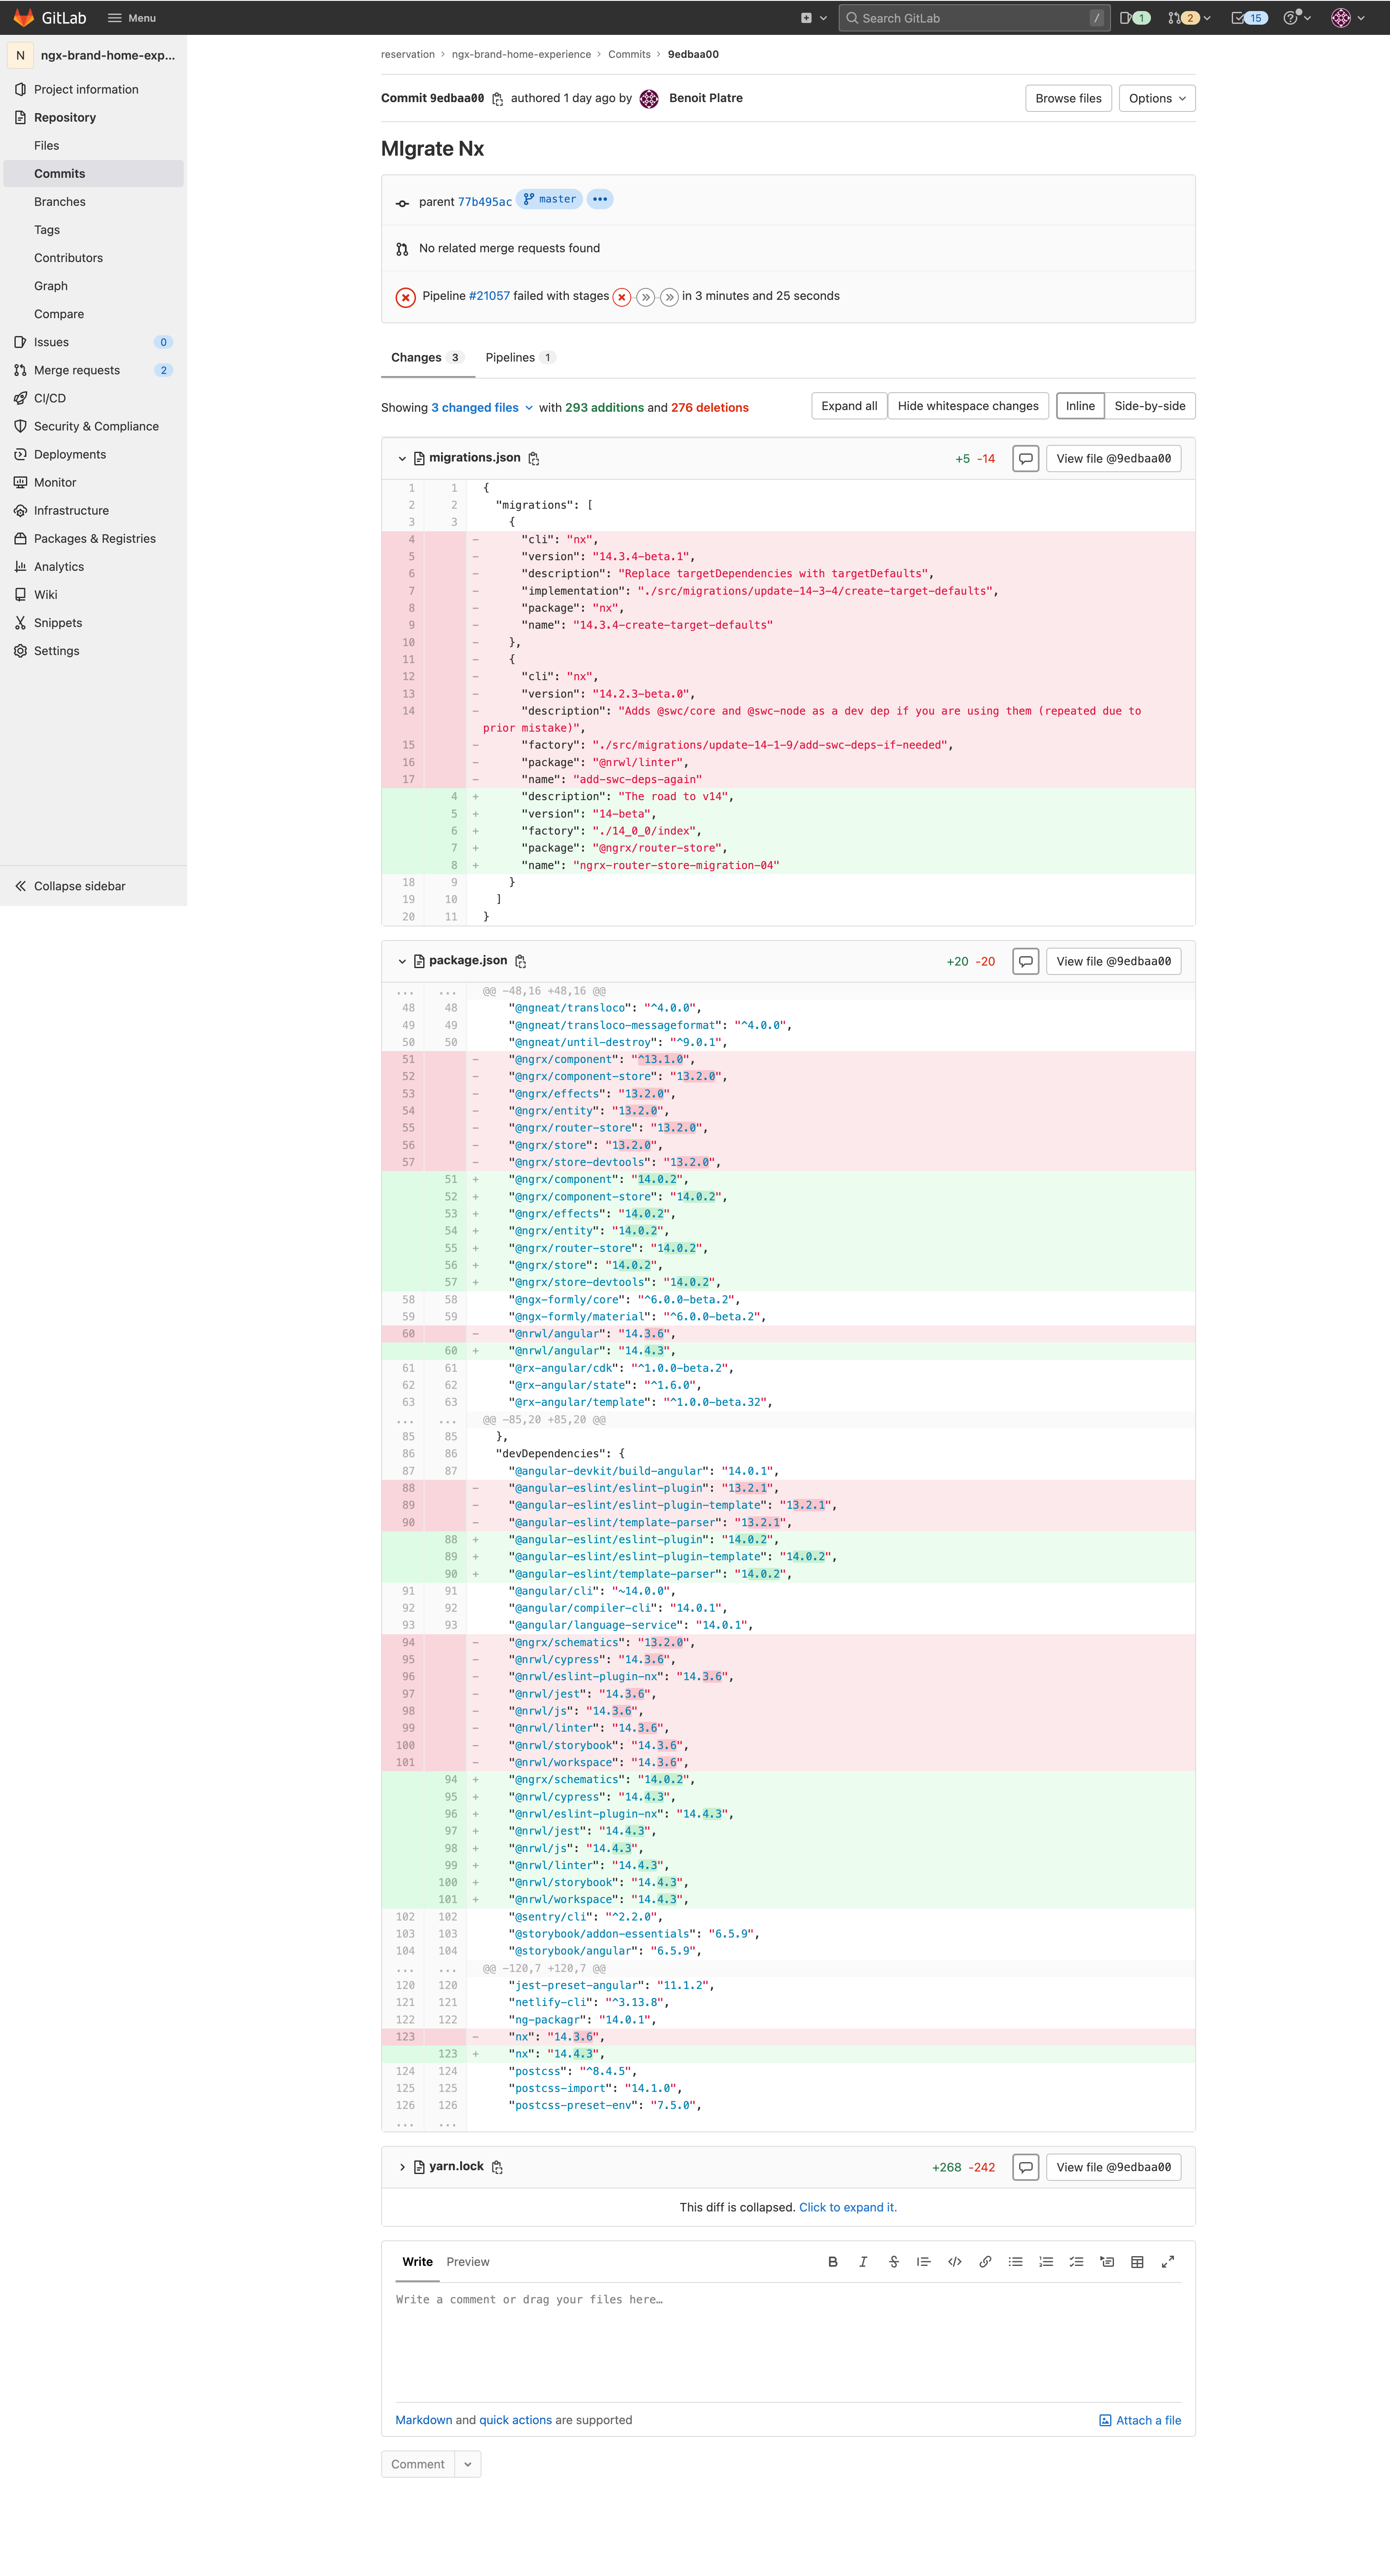Screen dimensions: 1390x2576
Task: Click the failed stage icon in the pipeline row
Action: tap(621, 297)
